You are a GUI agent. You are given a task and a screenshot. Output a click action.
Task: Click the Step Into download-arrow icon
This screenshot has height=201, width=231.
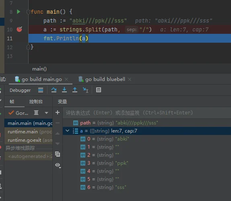point(64,90)
